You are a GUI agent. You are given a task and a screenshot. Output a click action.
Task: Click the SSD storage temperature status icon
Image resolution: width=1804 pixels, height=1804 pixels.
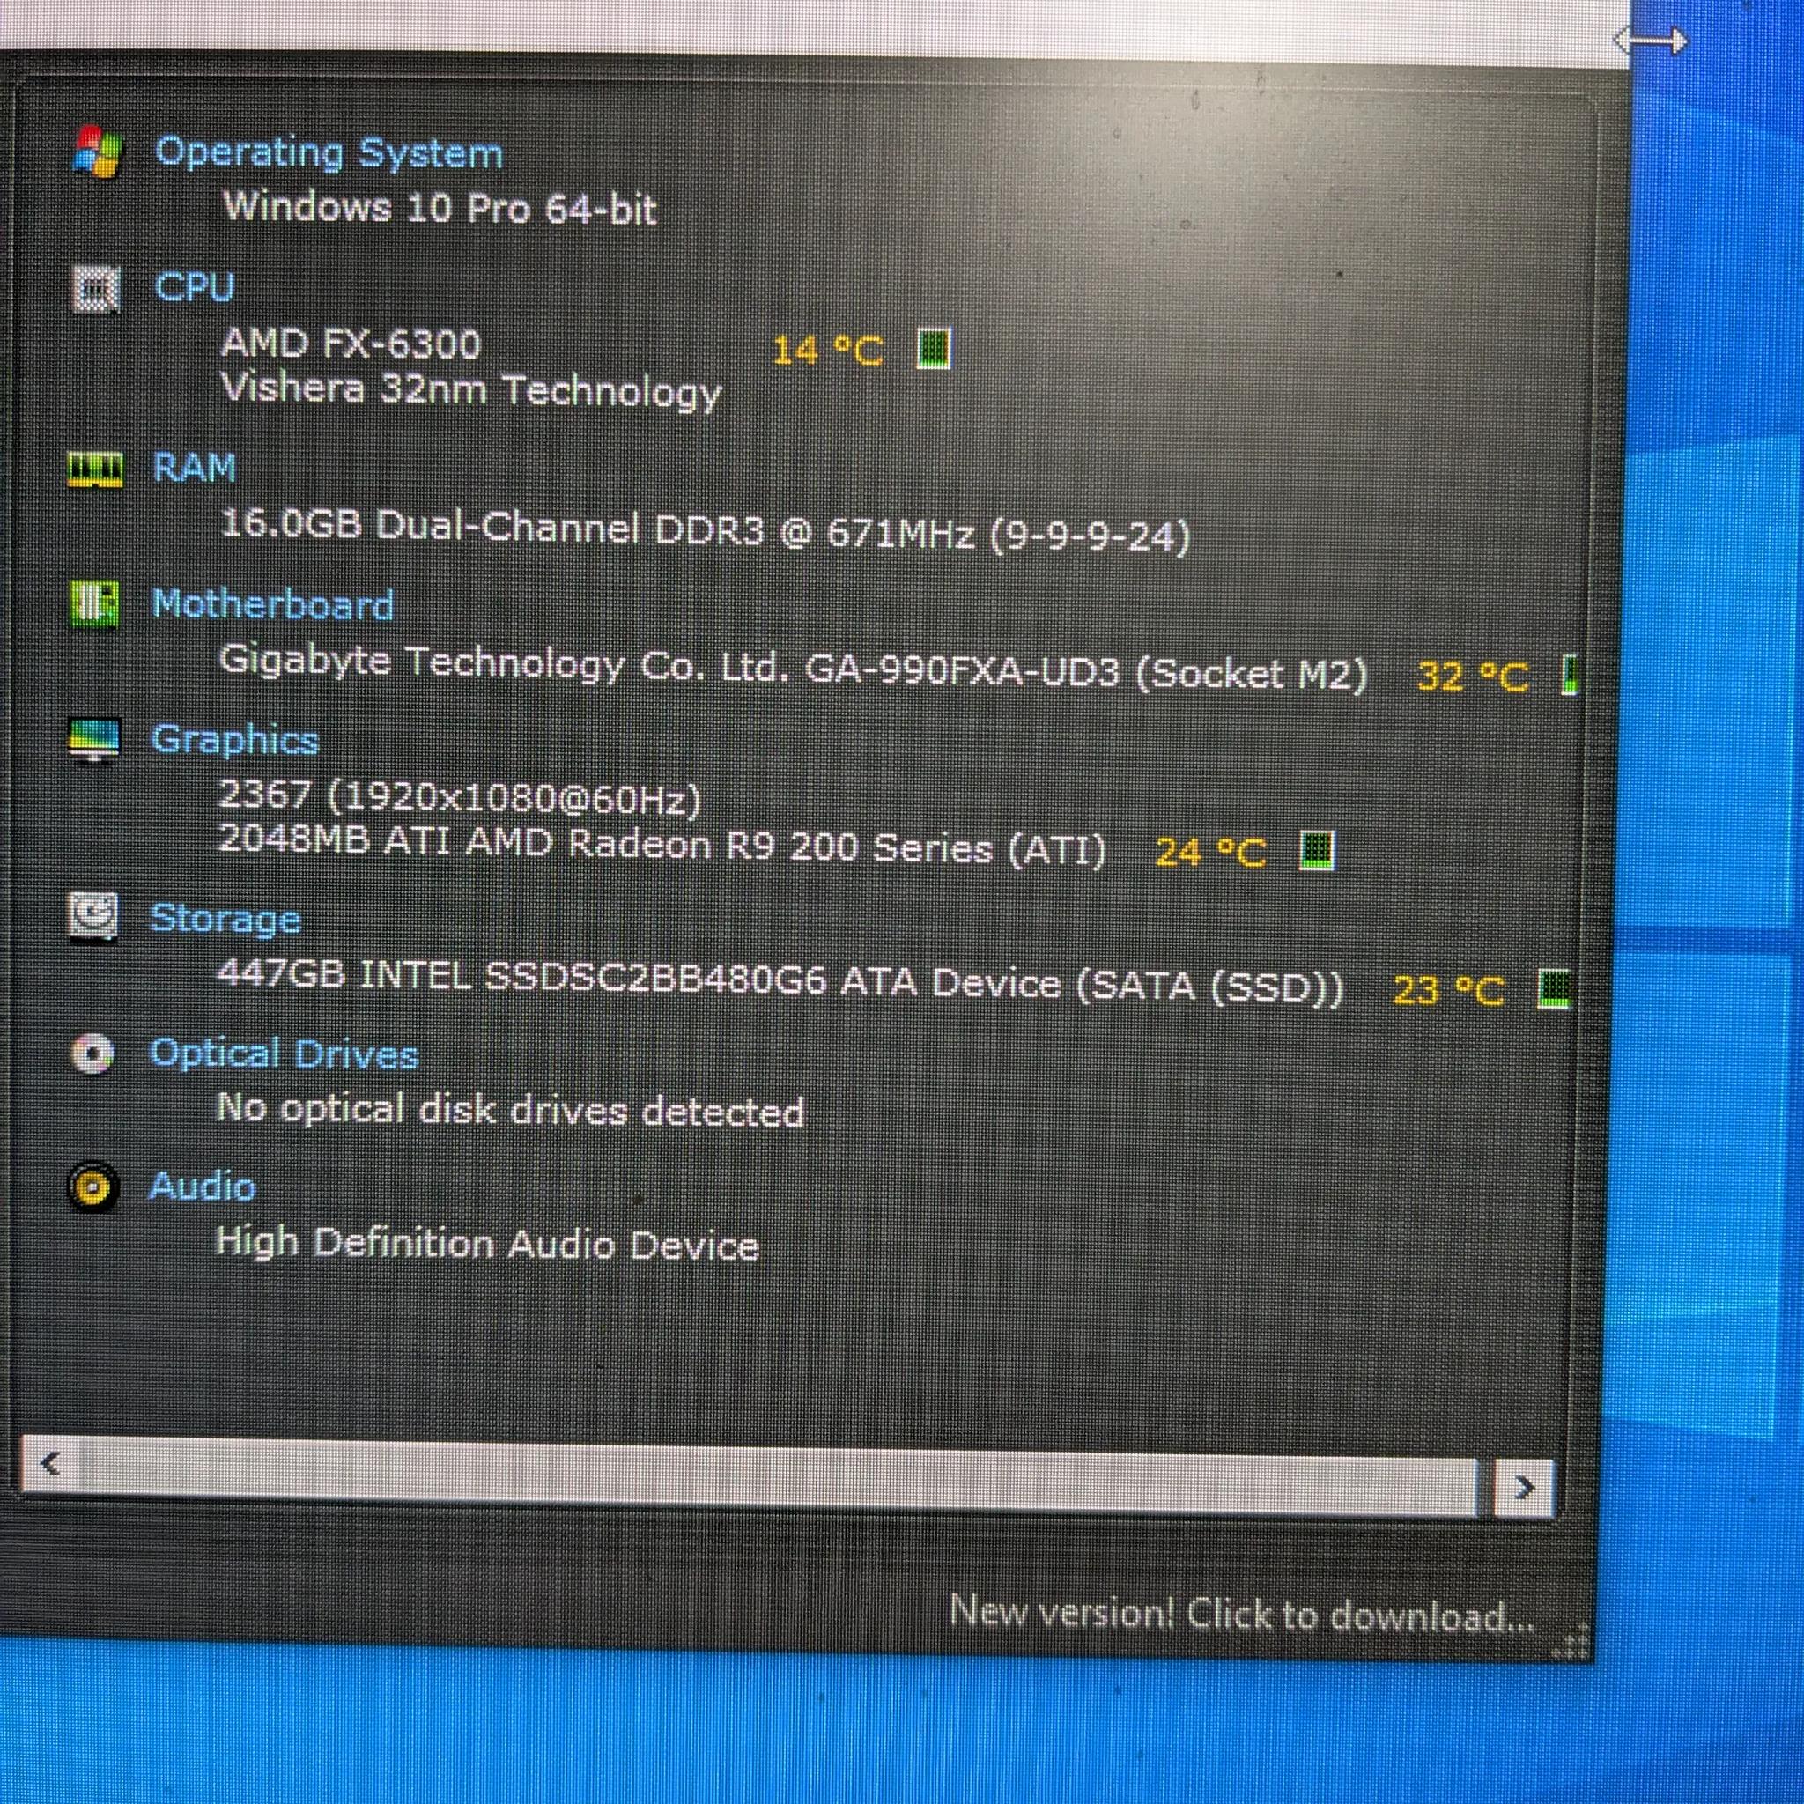(x=1555, y=989)
